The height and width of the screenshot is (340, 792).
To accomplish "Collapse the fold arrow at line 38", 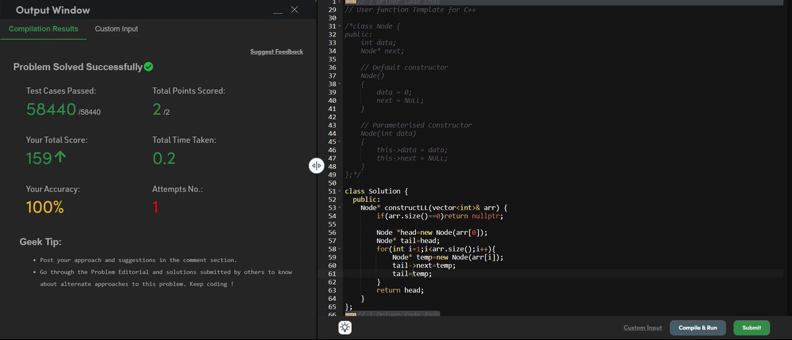I will 340,84.
